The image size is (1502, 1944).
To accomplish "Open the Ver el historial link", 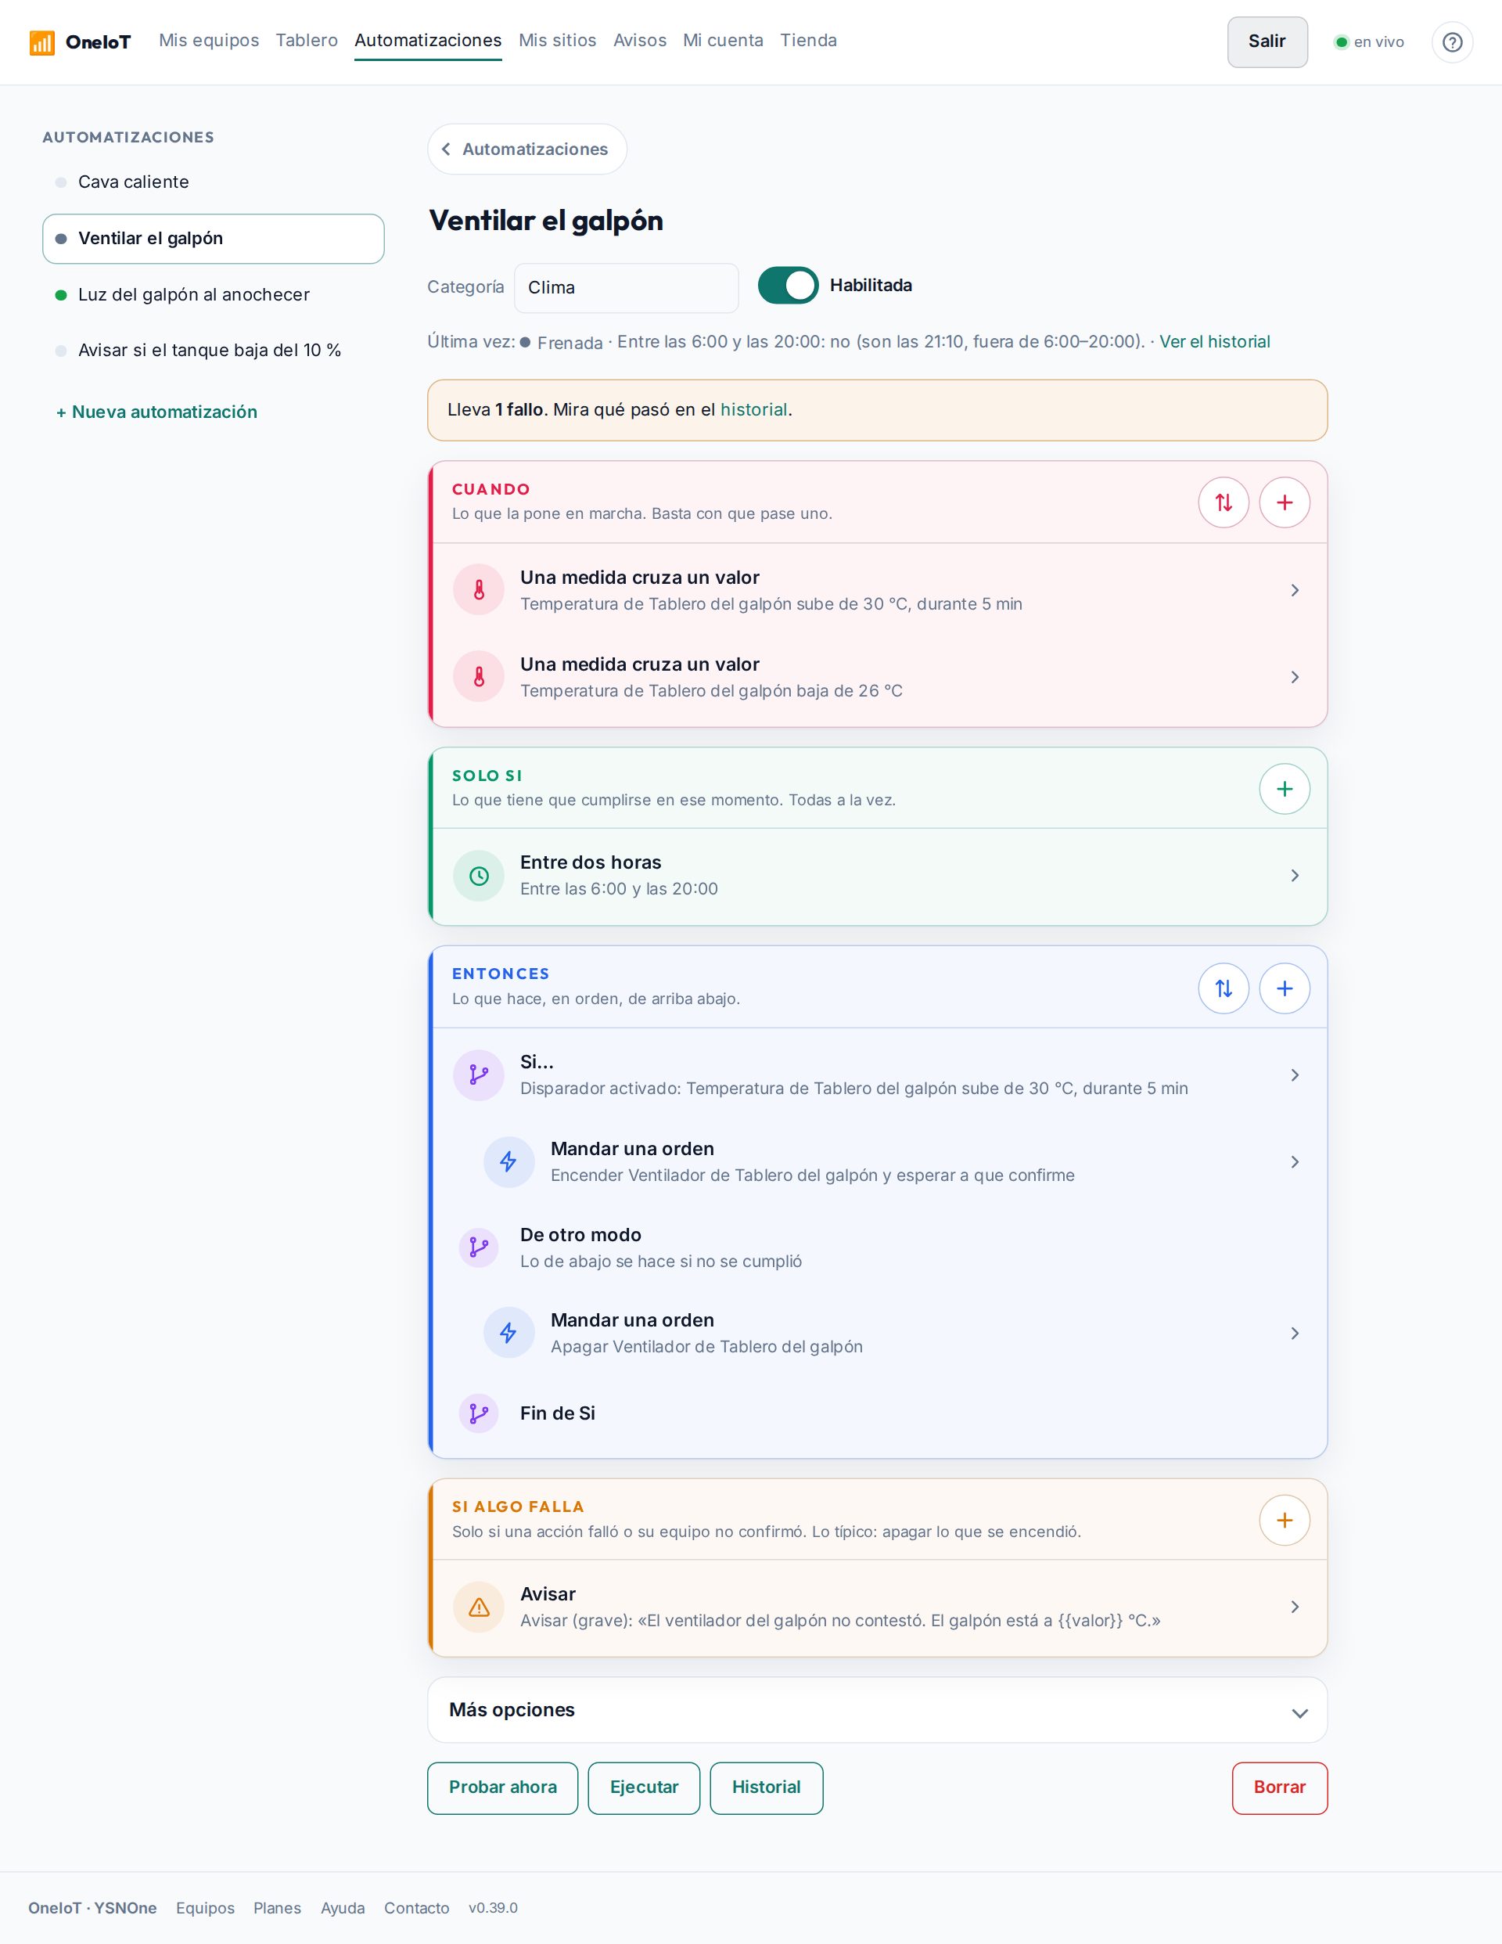I will (x=1215, y=342).
